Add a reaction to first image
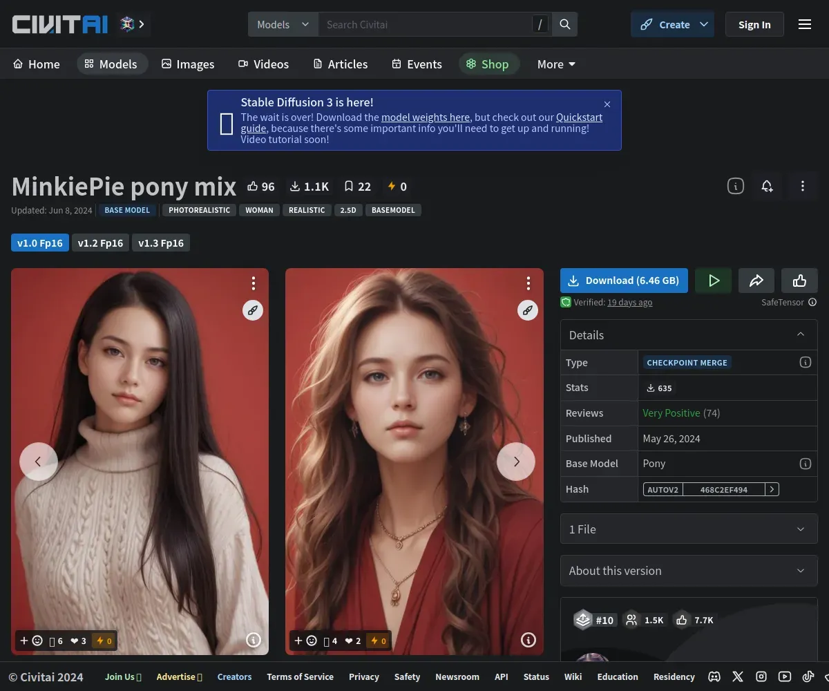The height and width of the screenshot is (691, 829). [x=31, y=641]
